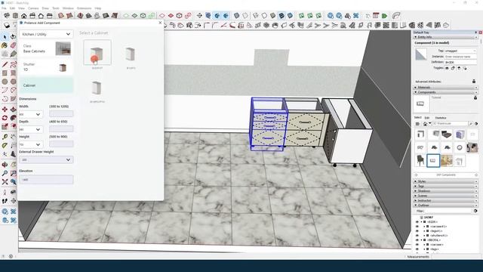Open the File menu
This screenshot has width=483, height=272.
pyautogui.click(x=4, y=8)
